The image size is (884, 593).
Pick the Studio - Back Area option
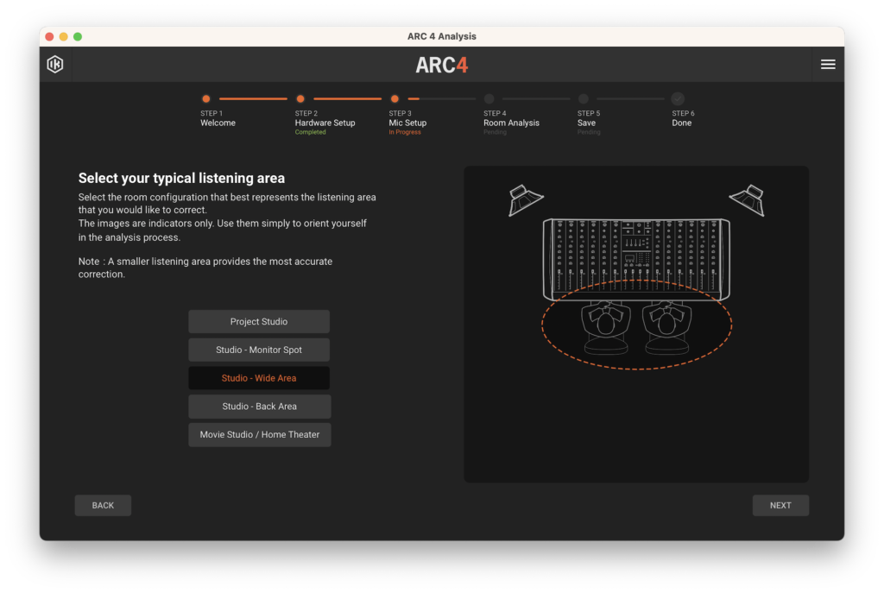point(259,407)
